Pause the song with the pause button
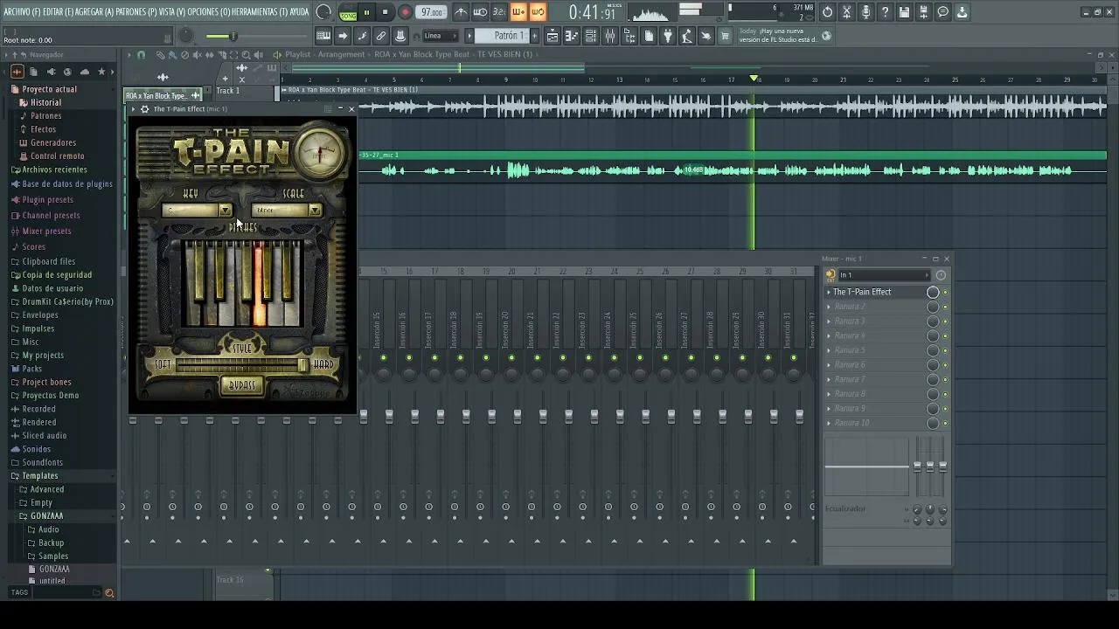Image resolution: width=1119 pixels, height=629 pixels. [x=366, y=12]
